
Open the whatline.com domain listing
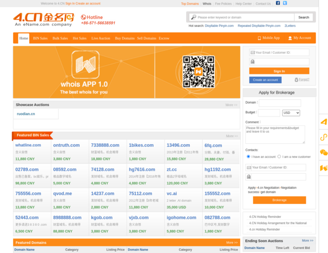click(x=28, y=145)
